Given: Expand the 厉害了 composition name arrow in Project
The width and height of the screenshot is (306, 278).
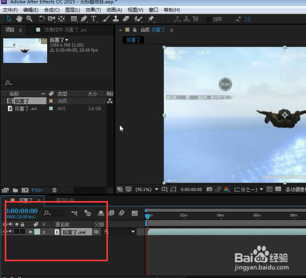Looking at the screenshot, I should [67, 40].
